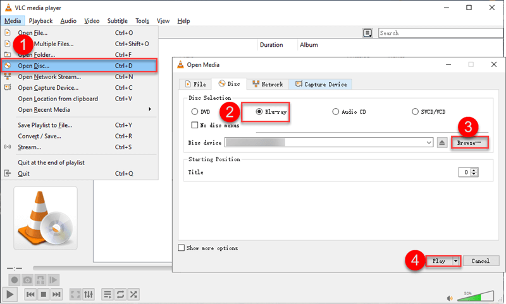Close the Open Media dialog
506x304 pixels.
click(494, 64)
